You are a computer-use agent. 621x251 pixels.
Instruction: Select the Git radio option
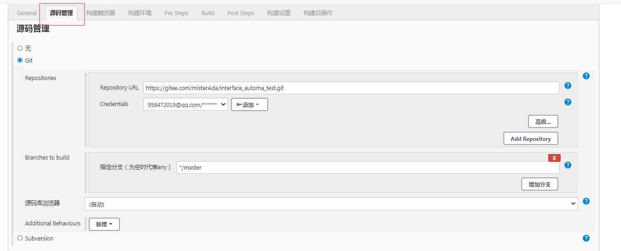(x=20, y=60)
